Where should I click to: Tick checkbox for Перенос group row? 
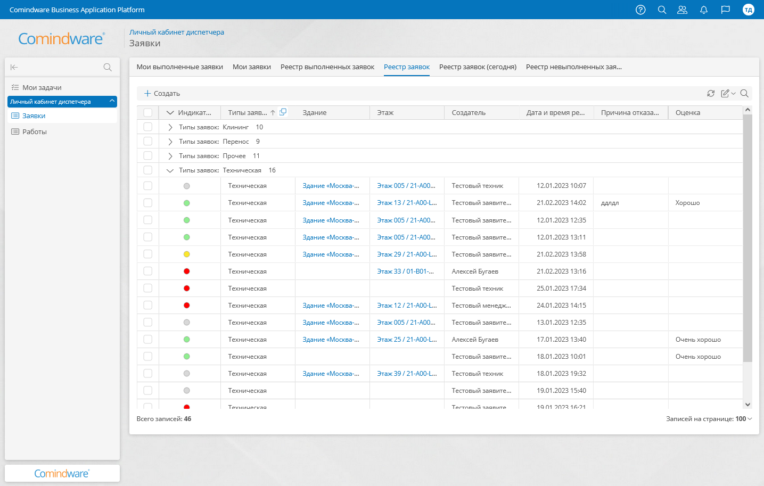[x=148, y=141]
